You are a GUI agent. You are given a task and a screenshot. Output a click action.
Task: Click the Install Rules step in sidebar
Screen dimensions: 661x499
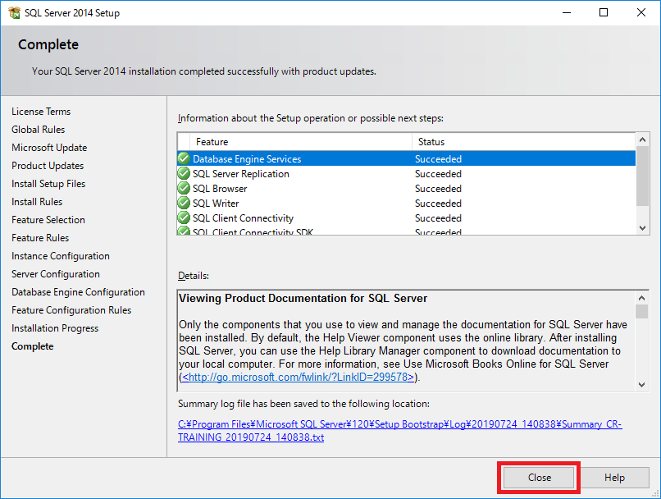click(37, 202)
